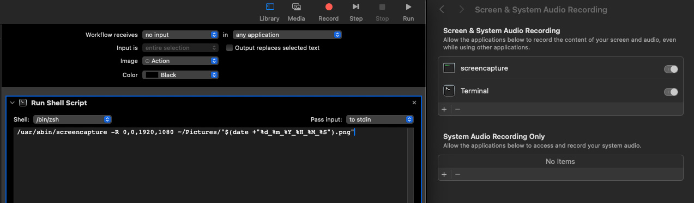Go back in System Settings
The image size is (694, 203).
442,10
